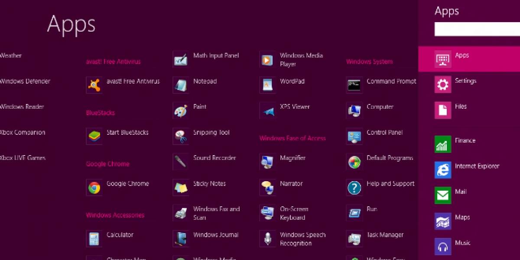
Task: Open Sound Recorder microphone icon
Action: (x=181, y=162)
